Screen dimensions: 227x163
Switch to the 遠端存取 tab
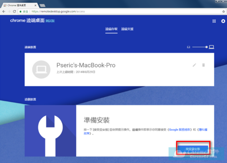(x=111, y=29)
